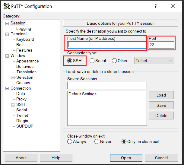
Task: Click the Delete button
Action: click(x=161, y=116)
